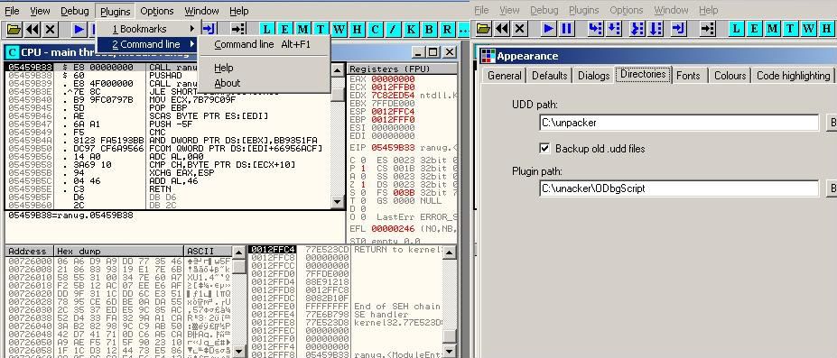Click Pause icon in right window toolbar
Screen dimensions: 837x358
[567, 29]
